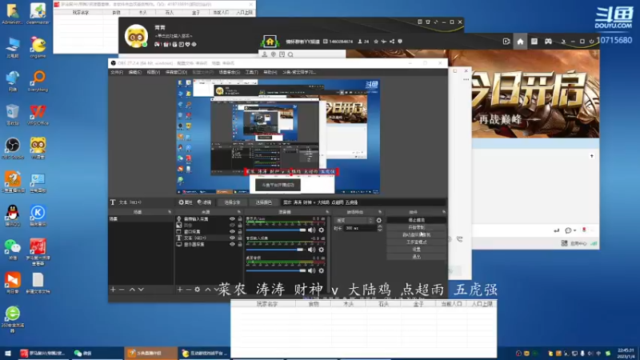Click the Filters button on OBS source toolbar
This screenshot has width=640, height=360.
coord(205,202)
